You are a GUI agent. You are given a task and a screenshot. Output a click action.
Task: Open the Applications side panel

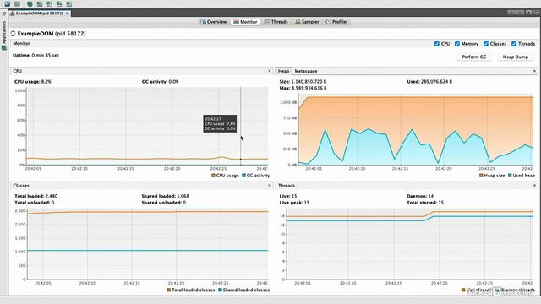pos(3,35)
